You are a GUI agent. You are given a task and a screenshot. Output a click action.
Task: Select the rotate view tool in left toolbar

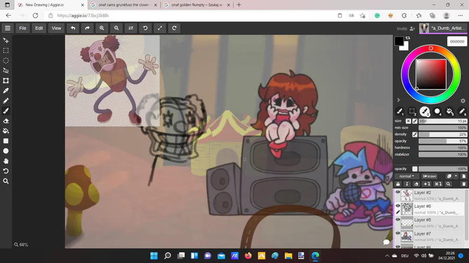pos(6,171)
